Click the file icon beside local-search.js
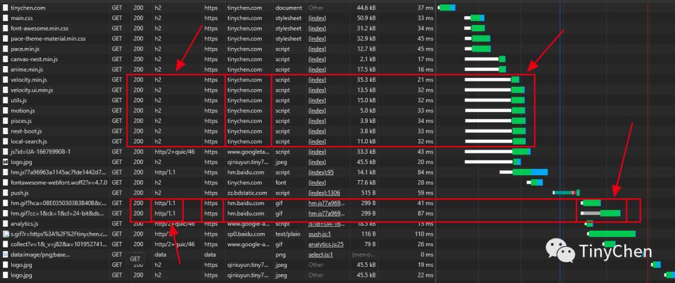The width and height of the screenshot is (675, 283). click(5, 141)
